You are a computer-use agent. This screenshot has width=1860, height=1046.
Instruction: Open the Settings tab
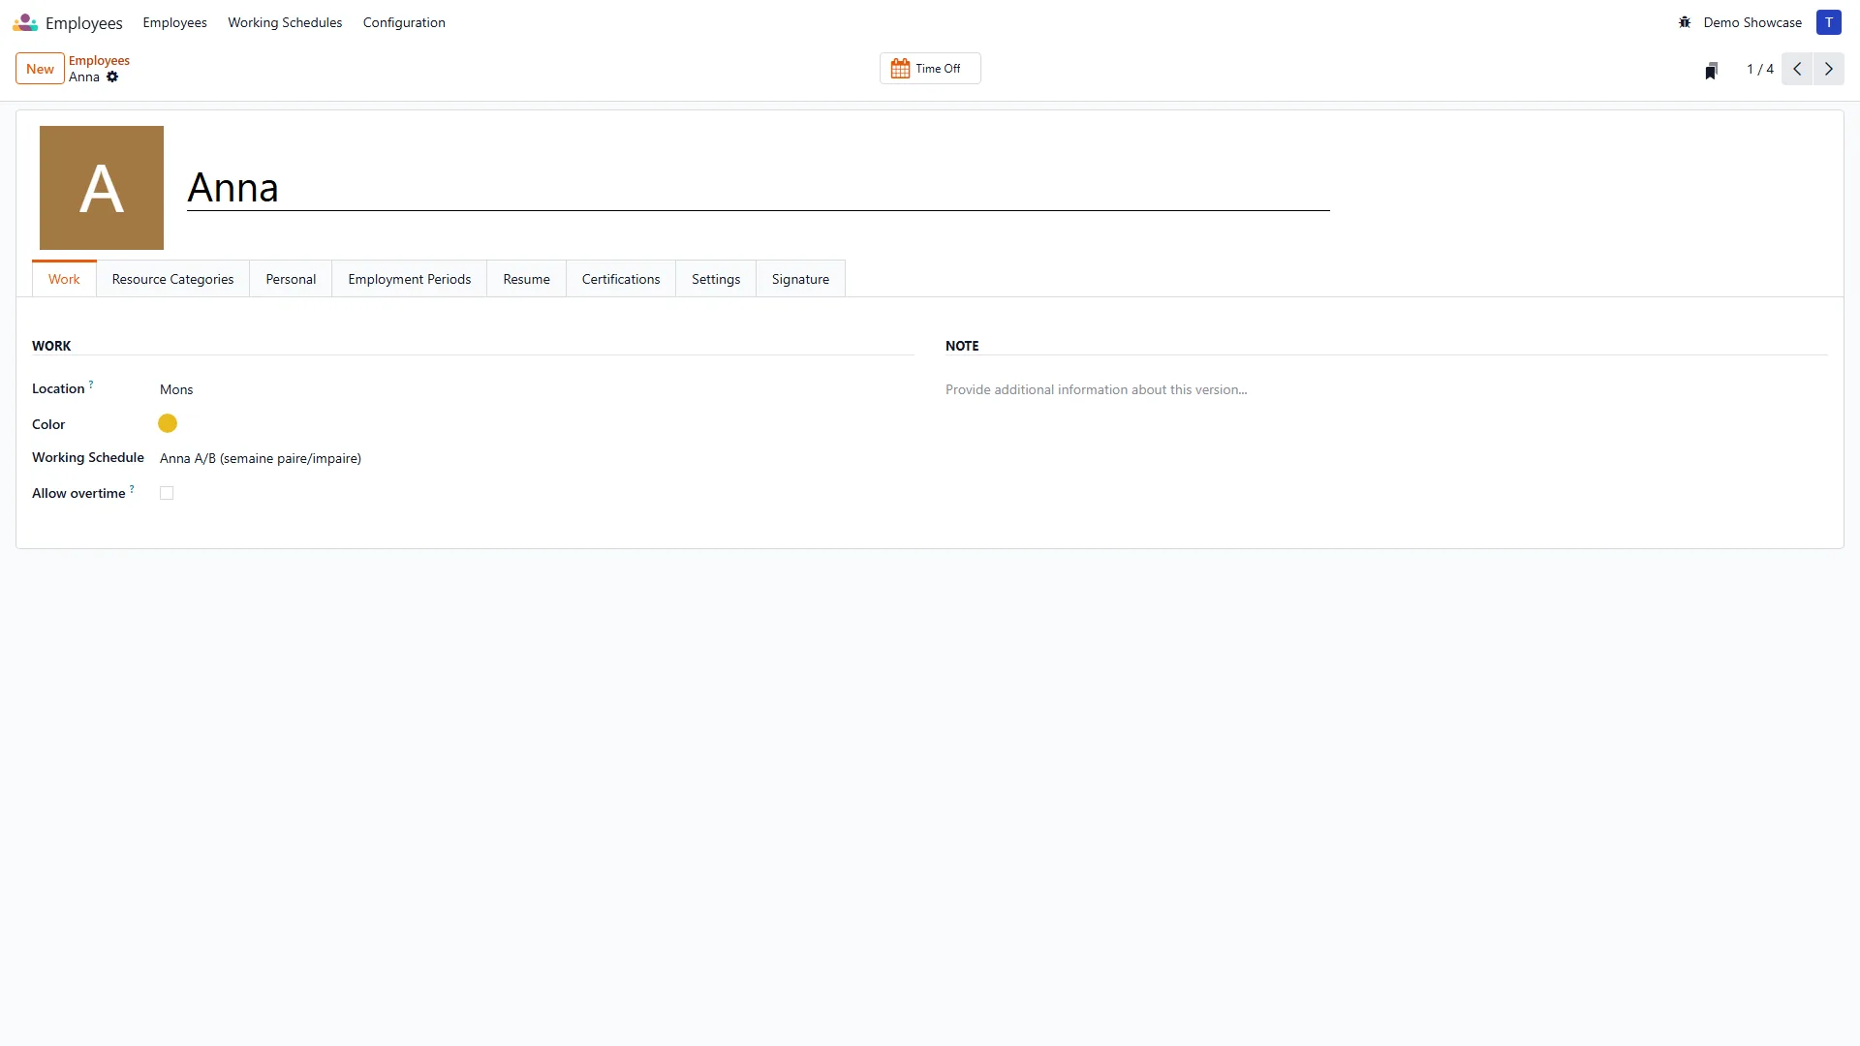point(716,279)
